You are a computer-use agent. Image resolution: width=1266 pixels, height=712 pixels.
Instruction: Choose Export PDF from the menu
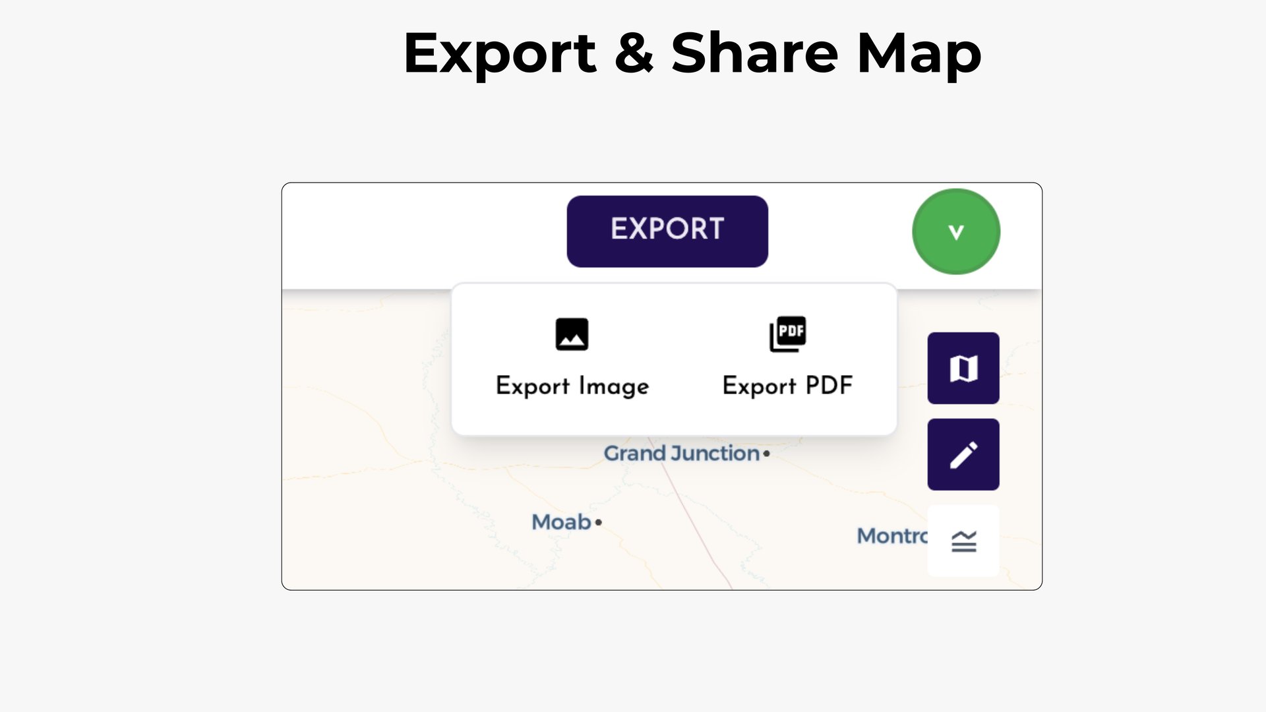(789, 386)
